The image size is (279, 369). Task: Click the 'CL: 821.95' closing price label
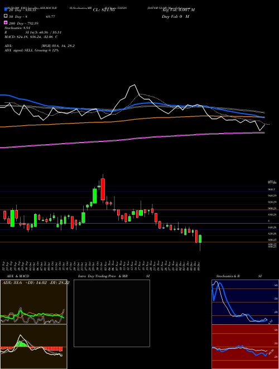pos(104,10)
